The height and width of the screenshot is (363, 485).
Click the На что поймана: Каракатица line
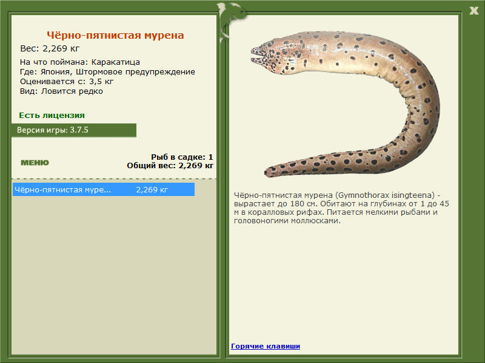[80, 62]
